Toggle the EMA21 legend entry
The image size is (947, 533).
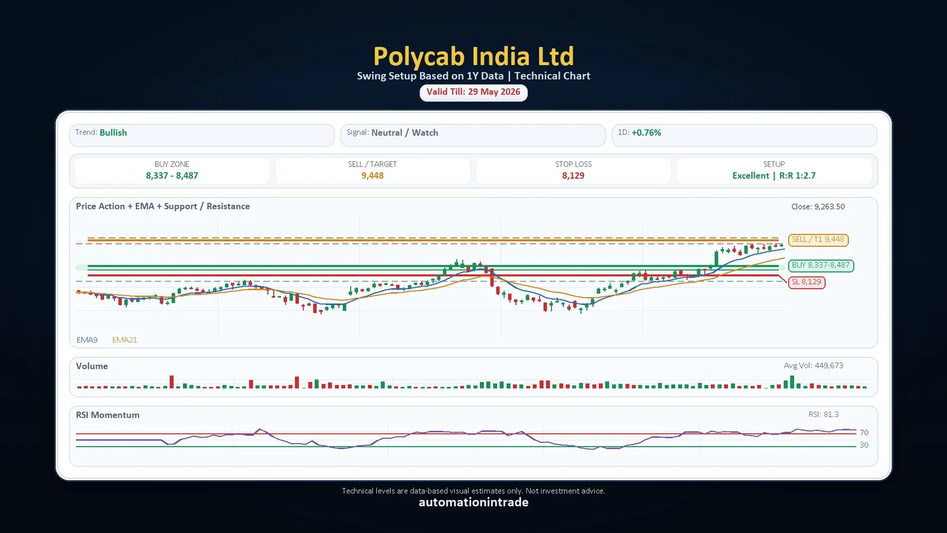(x=124, y=340)
